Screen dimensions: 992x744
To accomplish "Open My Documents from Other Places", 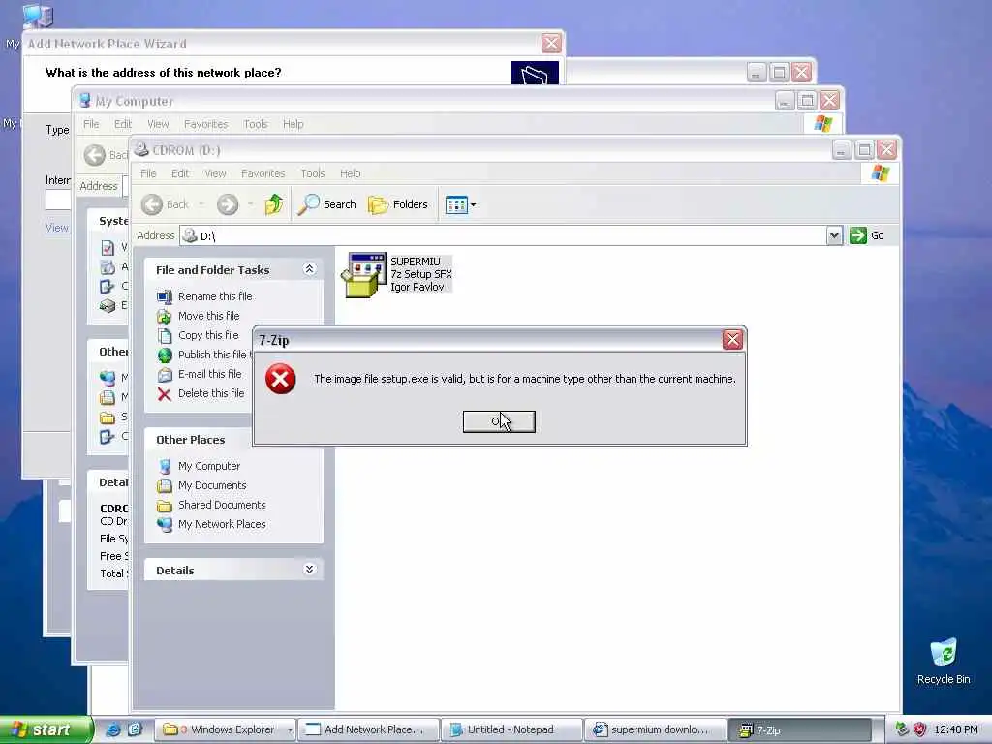I will pyautogui.click(x=212, y=485).
